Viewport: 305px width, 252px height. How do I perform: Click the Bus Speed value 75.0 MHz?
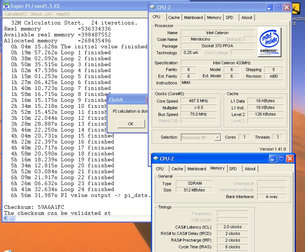pyautogui.click(x=199, y=114)
